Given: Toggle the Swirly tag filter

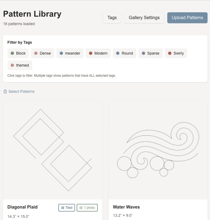Looking at the screenshot, I should [x=176, y=53].
